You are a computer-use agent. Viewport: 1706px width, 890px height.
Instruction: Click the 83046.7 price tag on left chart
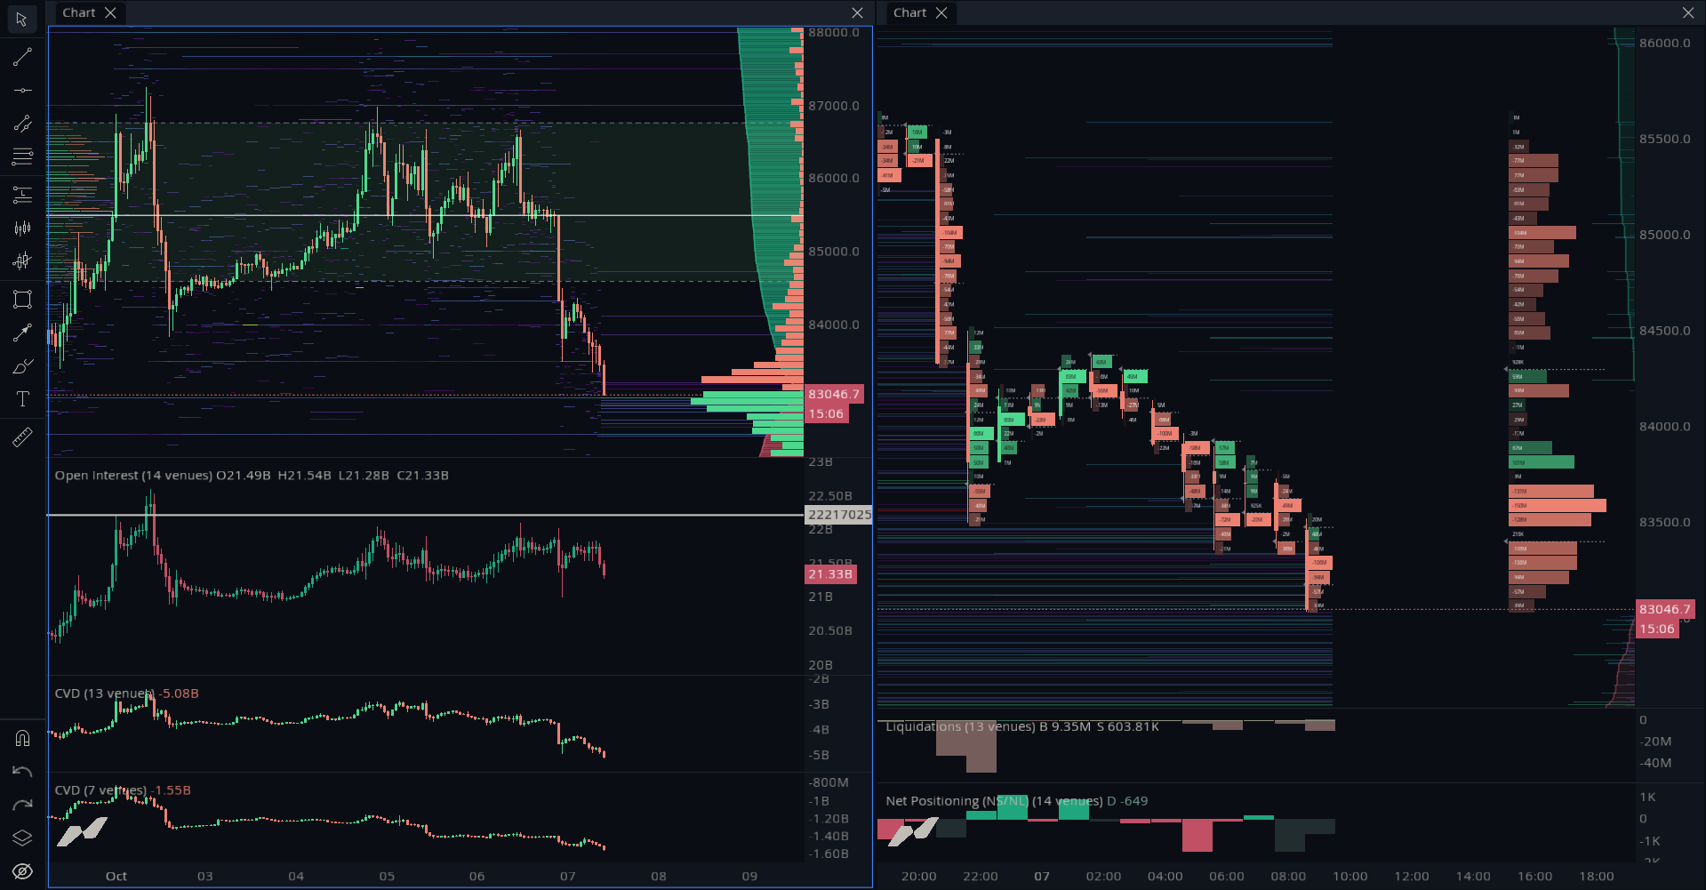click(x=834, y=394)
